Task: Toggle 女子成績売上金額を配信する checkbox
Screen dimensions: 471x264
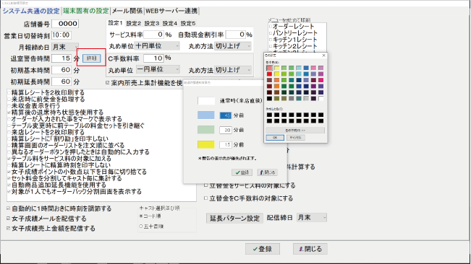Action: pyautogui.click(x=9, y=229)
